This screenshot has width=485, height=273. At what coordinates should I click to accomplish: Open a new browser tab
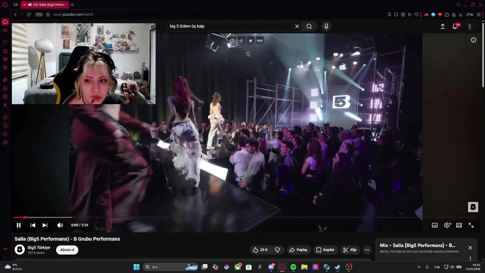(x=72, y=5)
